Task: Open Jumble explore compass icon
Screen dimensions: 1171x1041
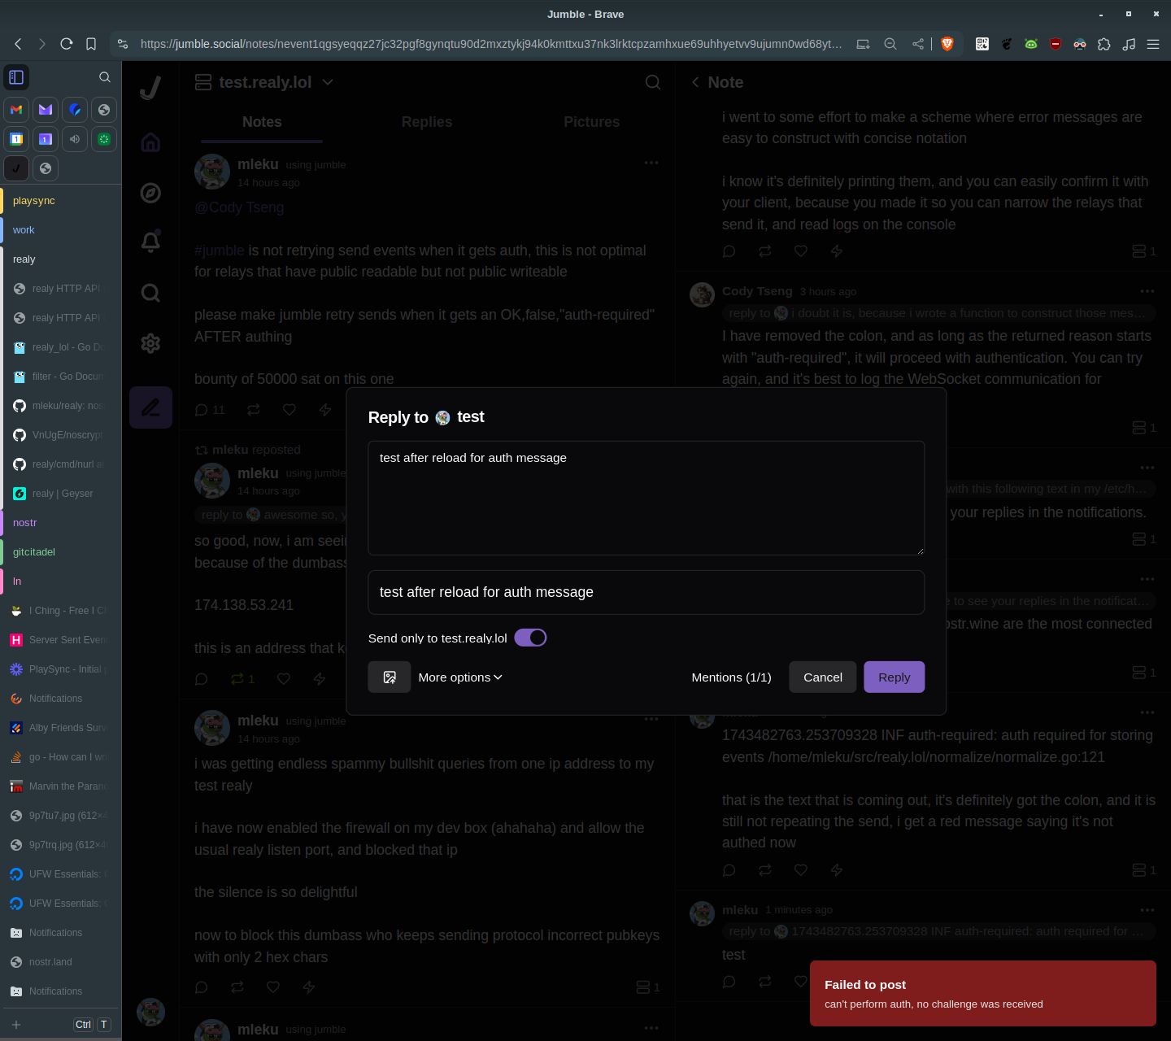Action: pyautogui.click(x=150, y=193)
